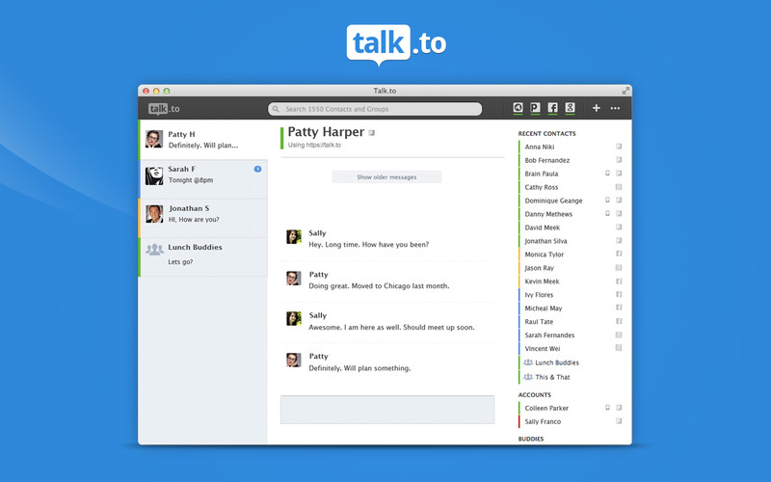Click the fullscreen arrows in title bar
771x482 pixels.
coord(625,91)
